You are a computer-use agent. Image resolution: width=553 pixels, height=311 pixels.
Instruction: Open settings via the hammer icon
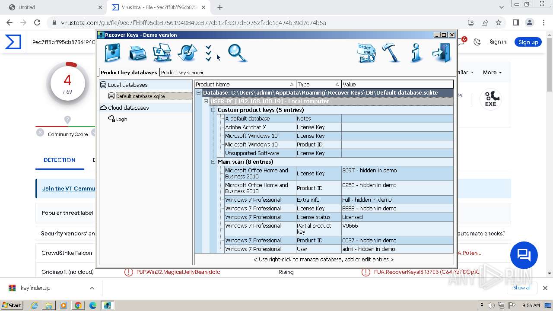(x=391, y=53)
